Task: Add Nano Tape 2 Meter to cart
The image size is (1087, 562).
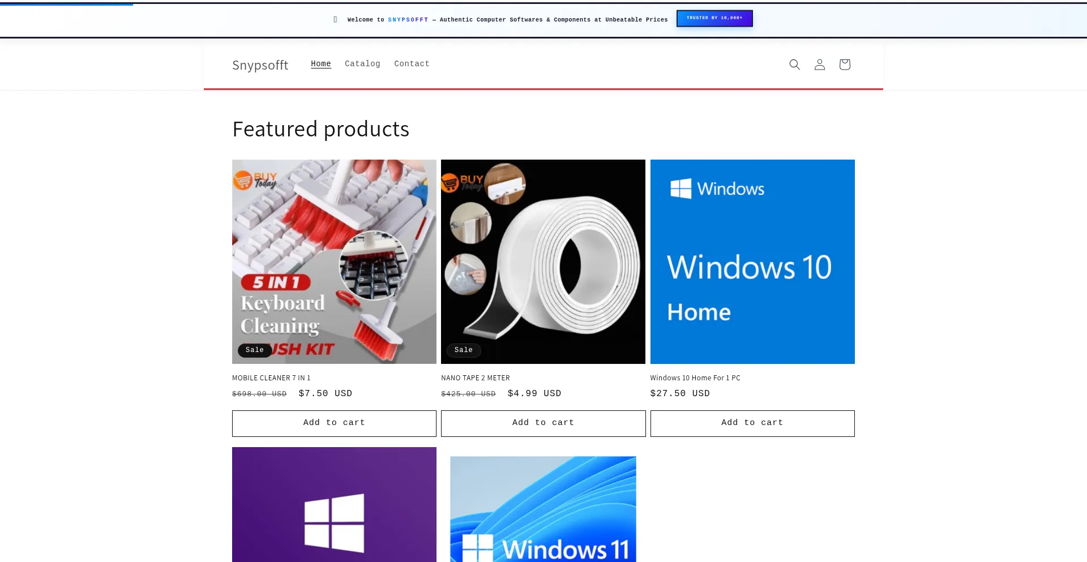Action: (x=543, y=423)
